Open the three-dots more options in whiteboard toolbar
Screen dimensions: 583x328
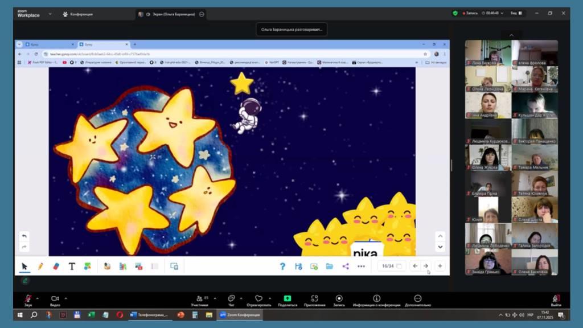[361, 266]
